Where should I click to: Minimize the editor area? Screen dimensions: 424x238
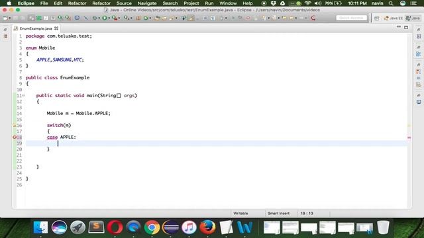click(399, 27)
